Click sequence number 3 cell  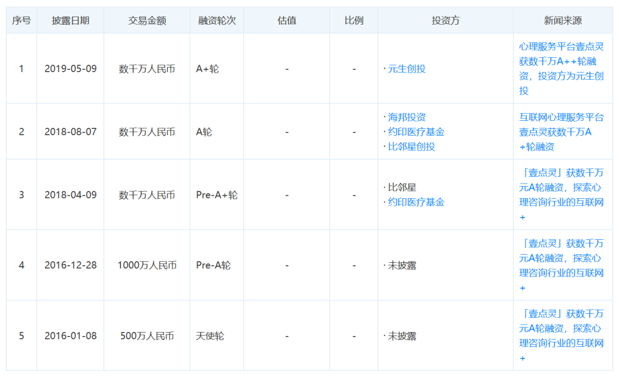[21, 195]
